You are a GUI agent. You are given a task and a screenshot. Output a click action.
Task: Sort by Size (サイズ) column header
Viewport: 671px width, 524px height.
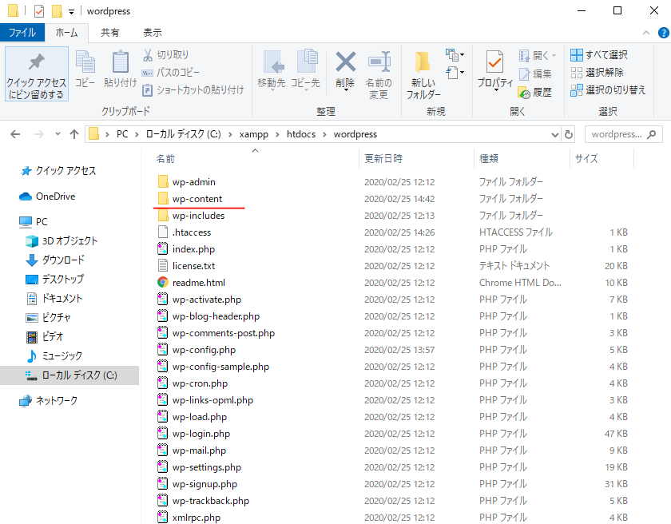pos(586,159)
